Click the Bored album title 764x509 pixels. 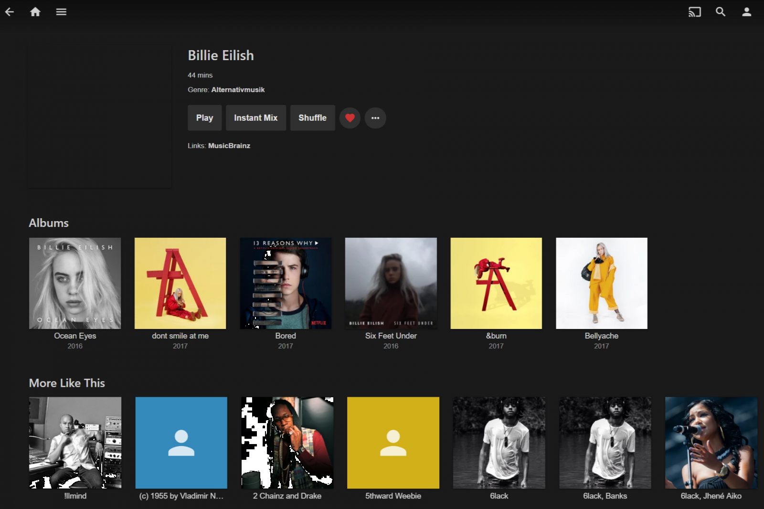pyautogui.click(x=286, y=336)
